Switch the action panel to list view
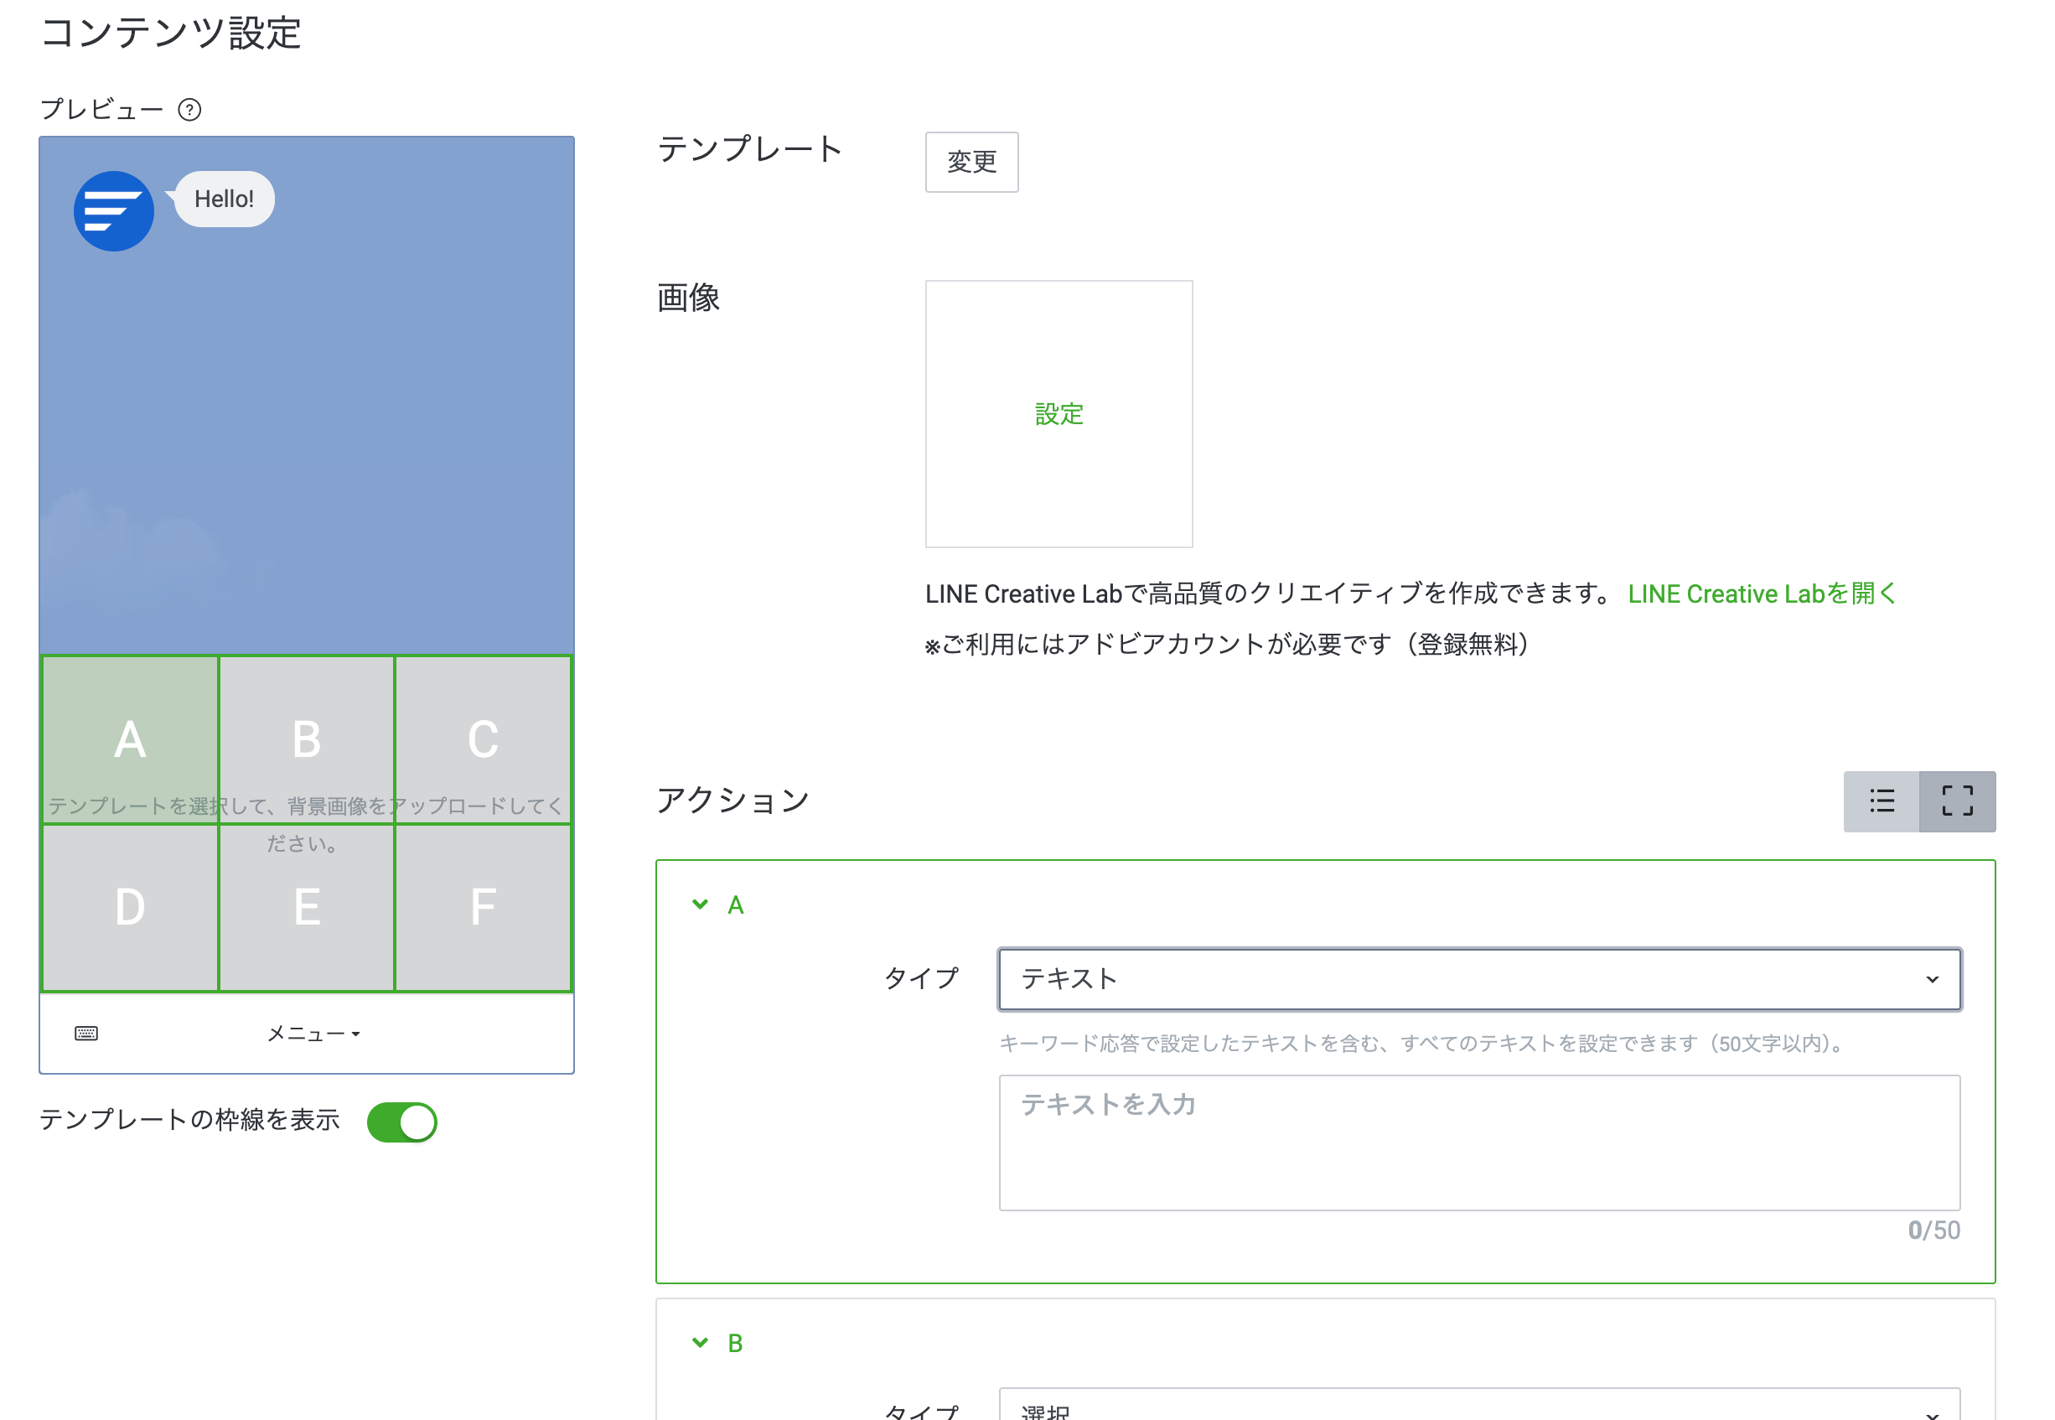This screenshot has height=1420, width=2055. [1882, 801]
